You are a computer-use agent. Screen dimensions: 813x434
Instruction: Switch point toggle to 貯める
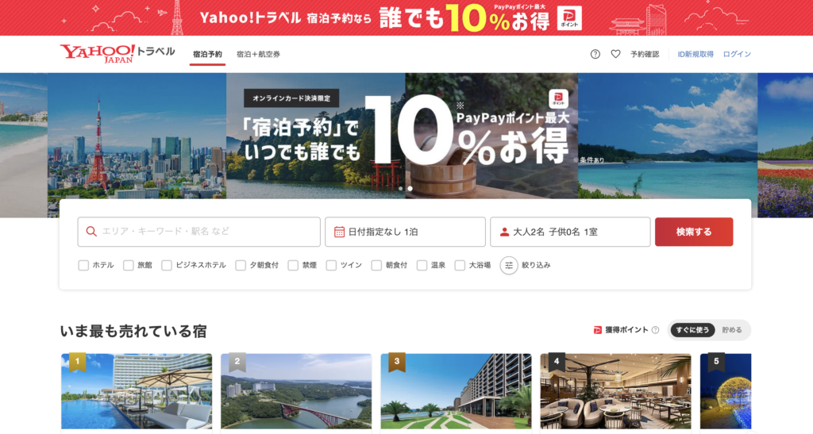tap(731, 330)
